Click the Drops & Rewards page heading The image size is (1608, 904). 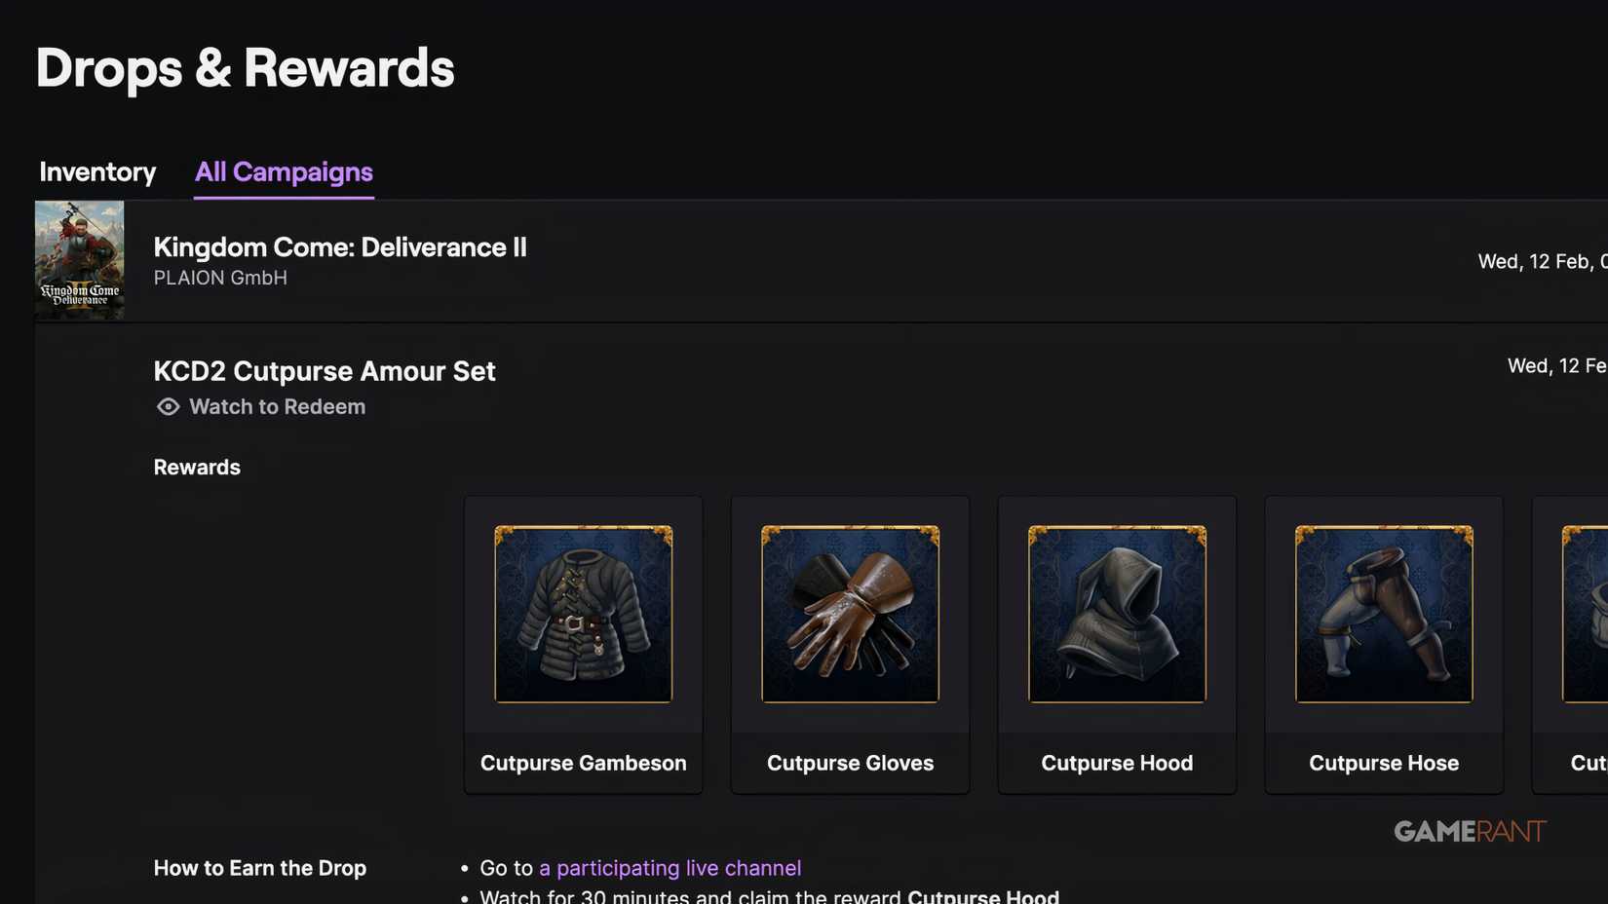click(244, 66)
